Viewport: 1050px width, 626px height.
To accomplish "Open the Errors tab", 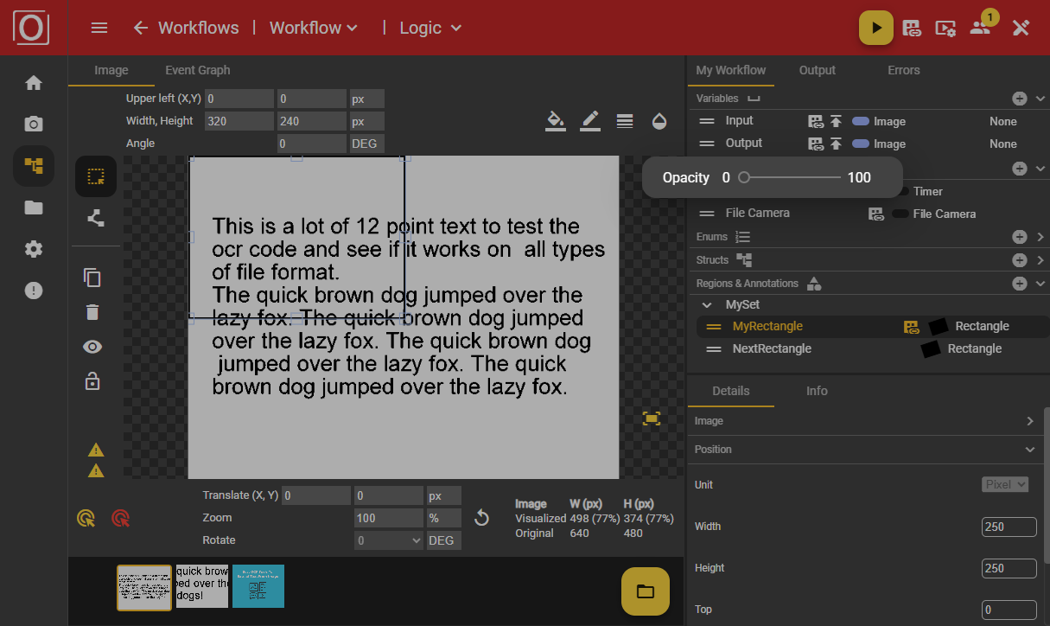I will tap(903, 70).
